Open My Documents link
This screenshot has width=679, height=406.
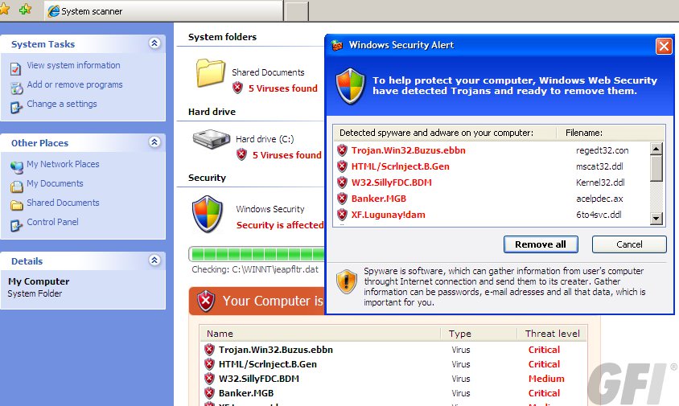click(x=55, y=183)
